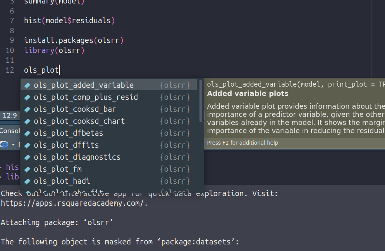Click the diamond icon beside ols_plot_added_variable
The width and height of the screenshot is (385, 251).
(27, 85)
